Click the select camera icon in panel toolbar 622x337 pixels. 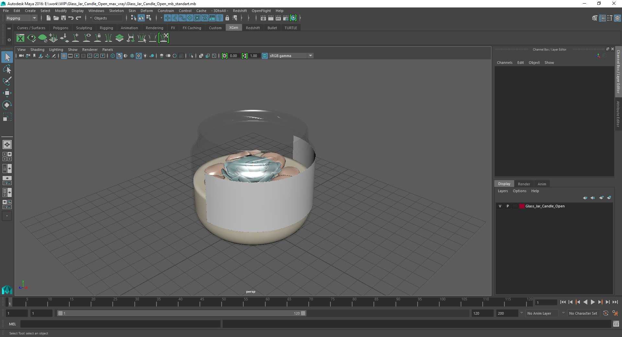(x=21, y=56)
